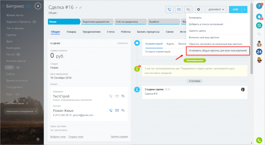Click the green phone dial button

259,140
